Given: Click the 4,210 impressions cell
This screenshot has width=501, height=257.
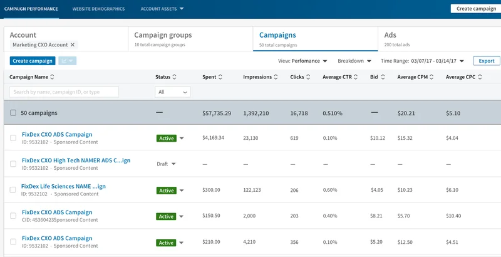Looking at the screenshot, I should [249, 242].
